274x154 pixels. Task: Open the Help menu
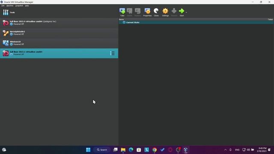(x=27, y=6)
